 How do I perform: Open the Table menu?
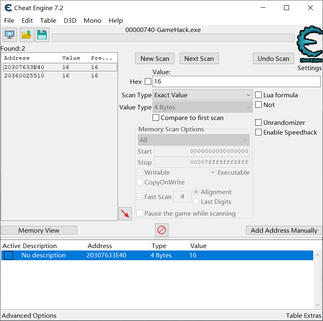pyautogui.click(x=48, y=21)
